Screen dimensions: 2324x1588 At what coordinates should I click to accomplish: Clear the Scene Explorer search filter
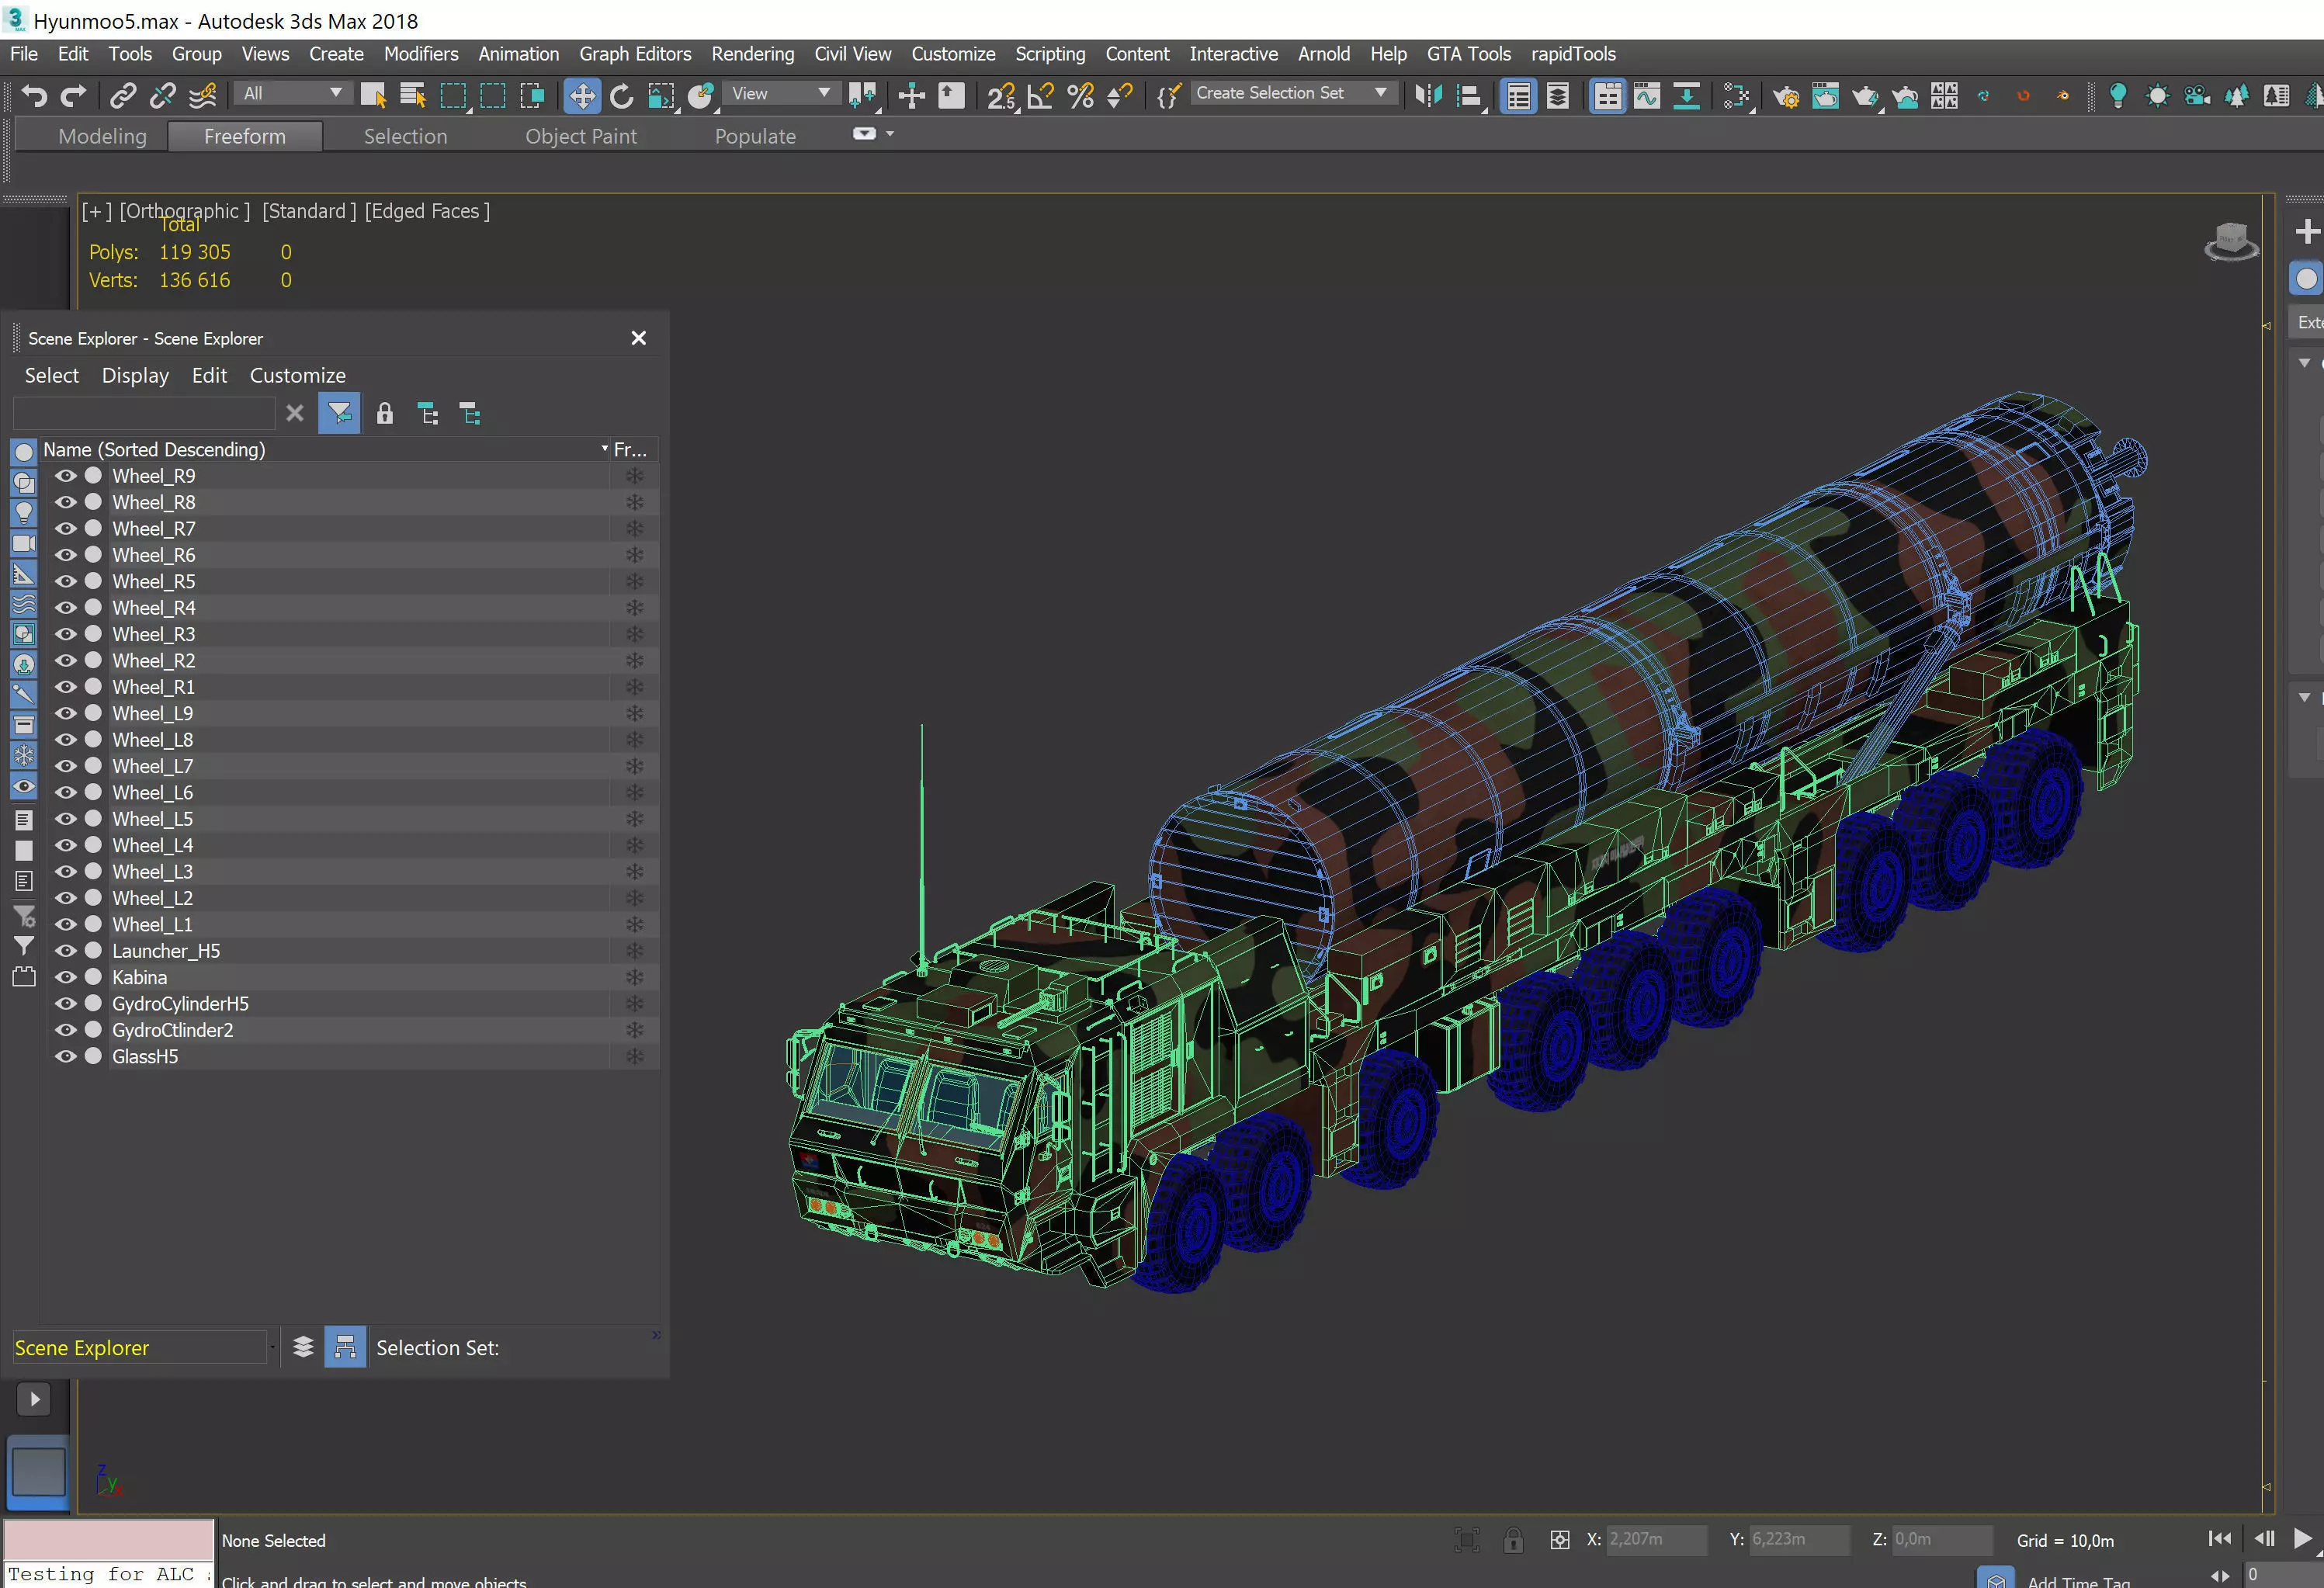(294, 413)
